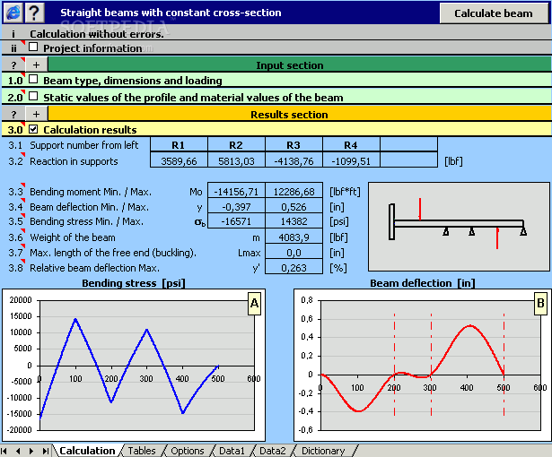The width and height of the screenshot is (552, 457).
Task: Select the beam weight value 4083,9
Action: (294, 237)
